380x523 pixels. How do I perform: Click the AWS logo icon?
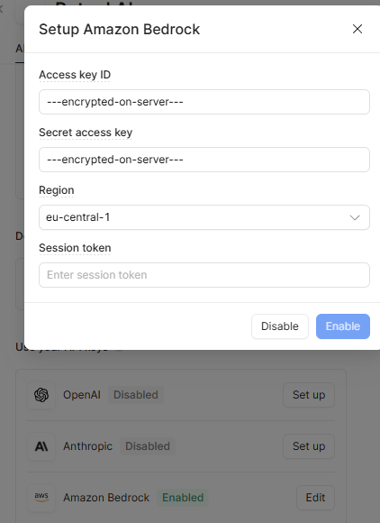(41, 498)
